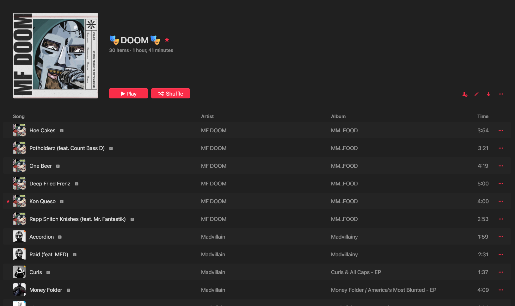This screenshot has height=306, width=515.
Task: Click the Money Folder album thumbnail
Action: (x=19, y=290)
